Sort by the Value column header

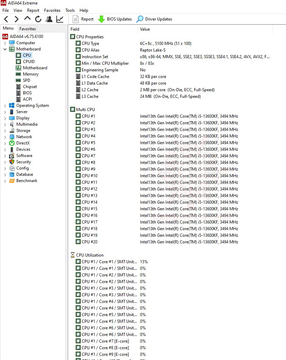pos(205,29)
